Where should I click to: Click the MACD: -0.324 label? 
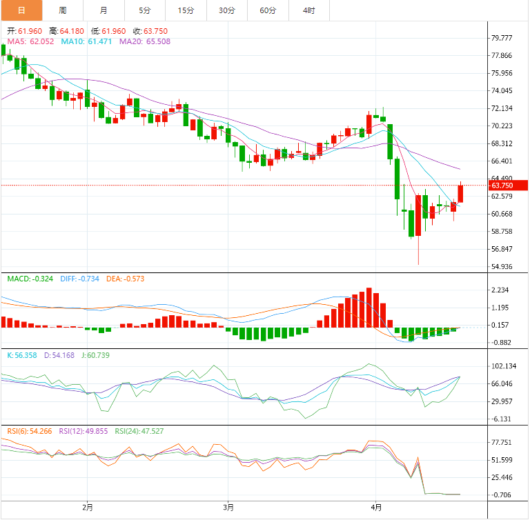click(x=30, y=279)
